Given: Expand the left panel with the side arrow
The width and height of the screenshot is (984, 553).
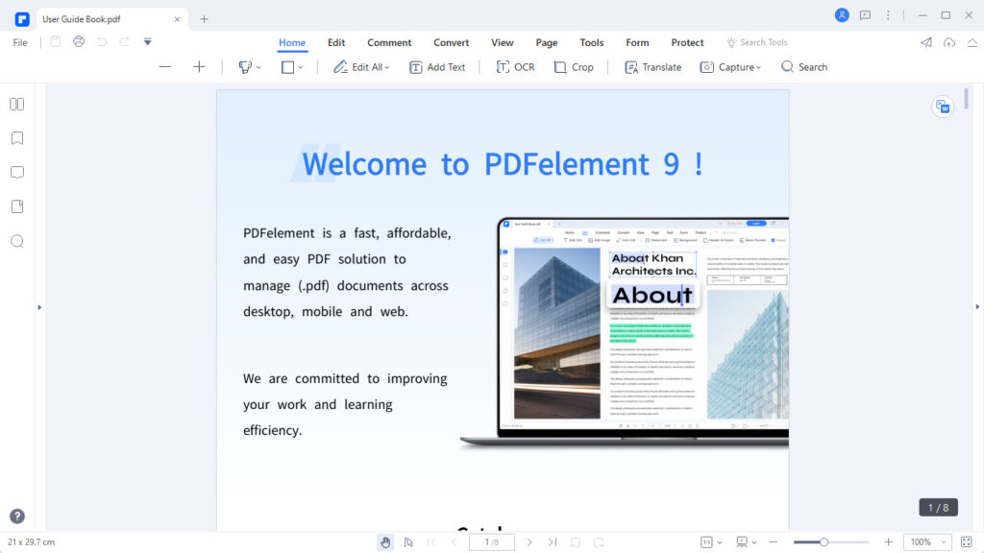Looking at the screenshot, I should 39,307.
